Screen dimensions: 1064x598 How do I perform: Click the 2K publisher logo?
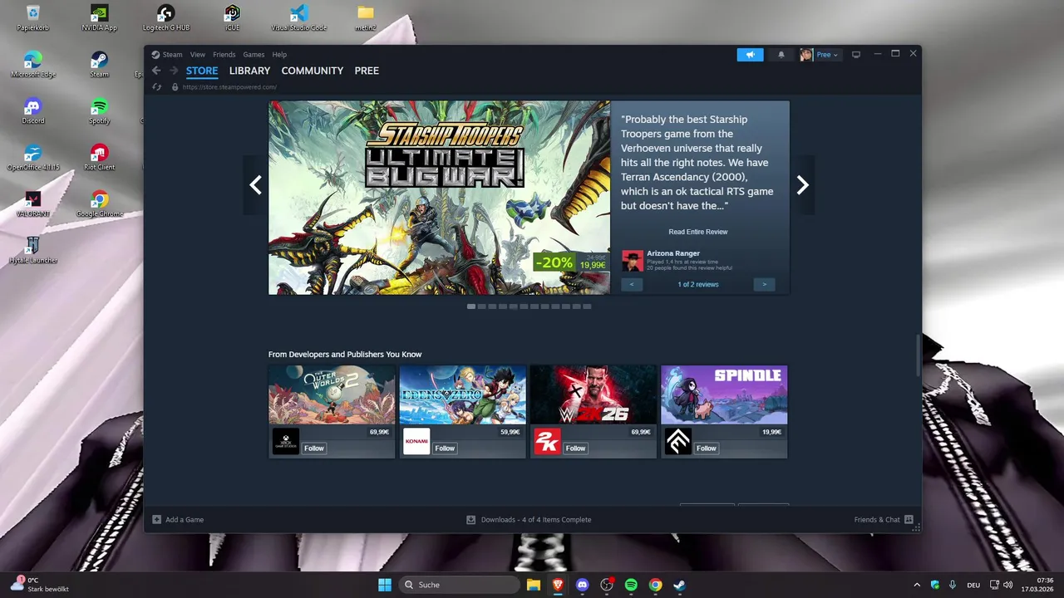(547, 441)
